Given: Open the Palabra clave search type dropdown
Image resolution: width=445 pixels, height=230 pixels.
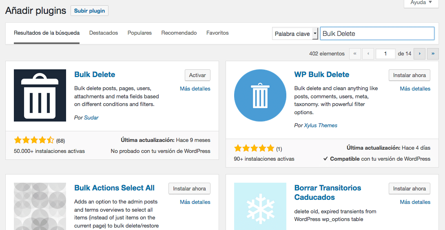Looking at the screenshot, I should coord(295,34).
